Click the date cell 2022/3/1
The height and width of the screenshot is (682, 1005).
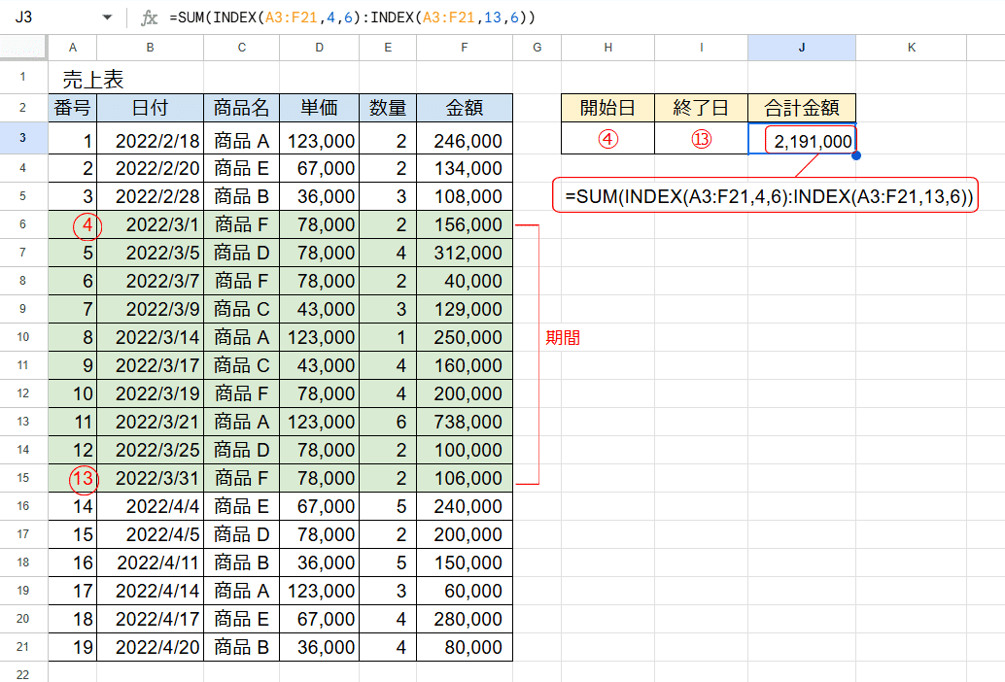coord(150,223)
